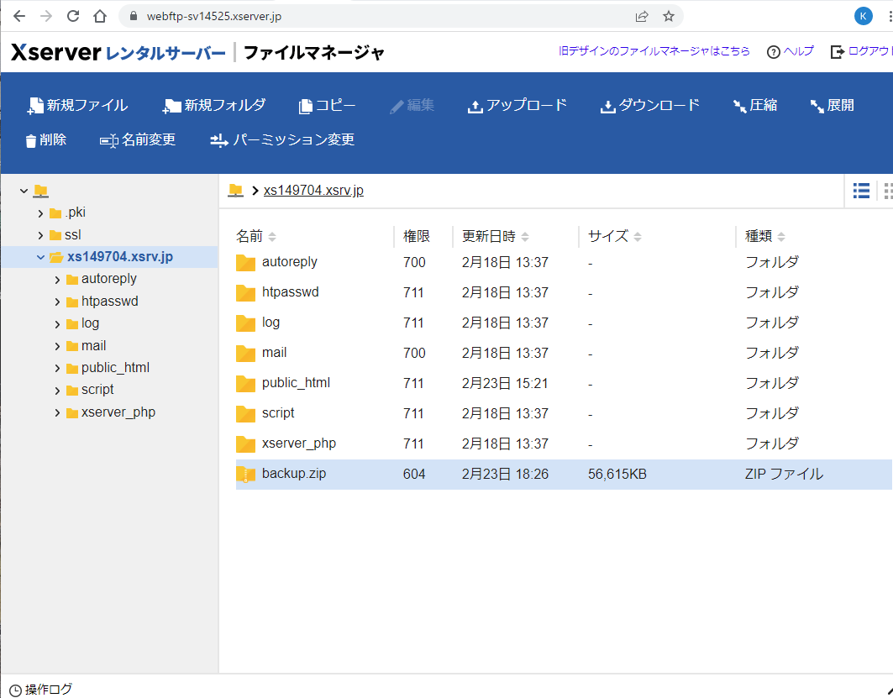The width and height of the screenshot is (893, 698).
Task: Open Permission change (パーミッション変更)
Action: 282,140
